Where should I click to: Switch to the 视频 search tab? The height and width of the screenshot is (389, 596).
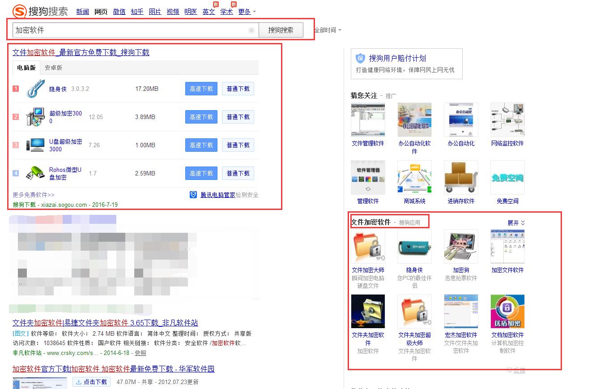coord(173,12)
